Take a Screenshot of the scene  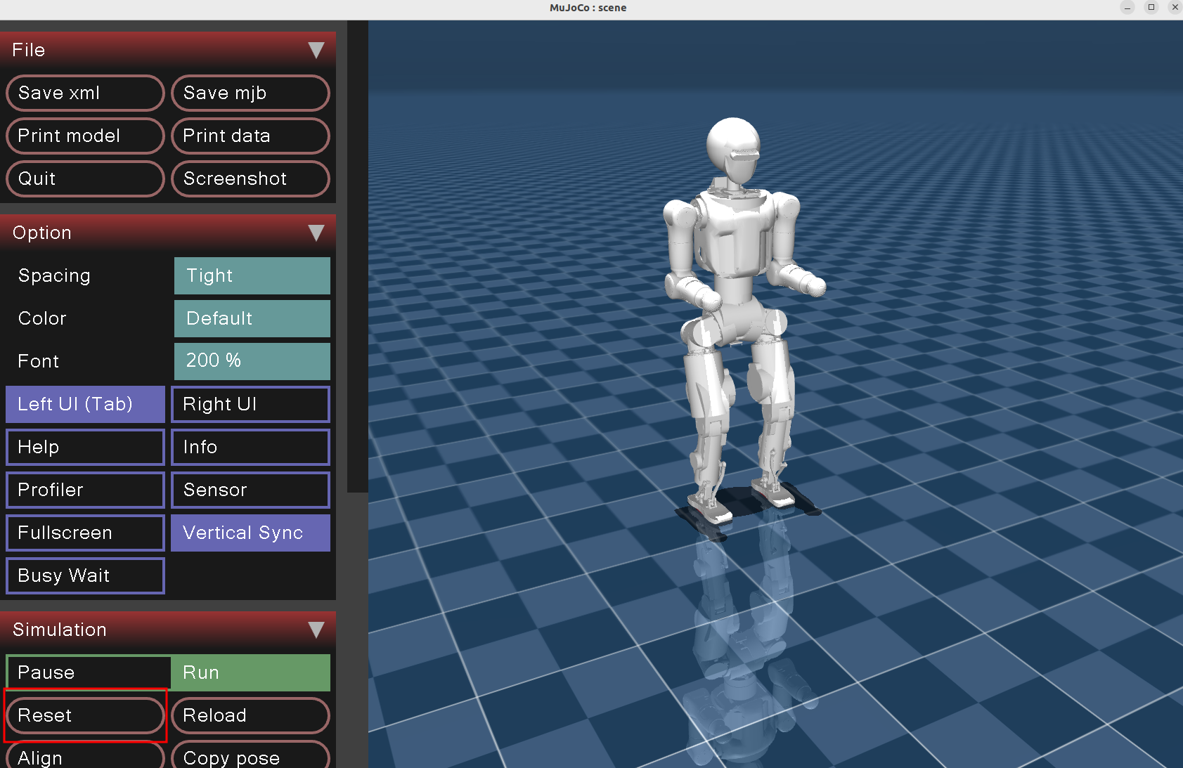pos(250,178)
